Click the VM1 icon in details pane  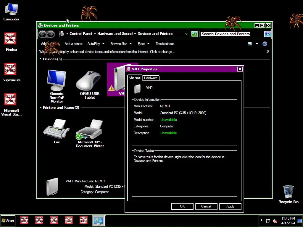point(52,187)
